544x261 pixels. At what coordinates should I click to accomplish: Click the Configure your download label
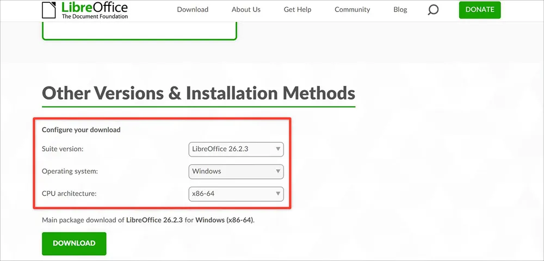81,130
